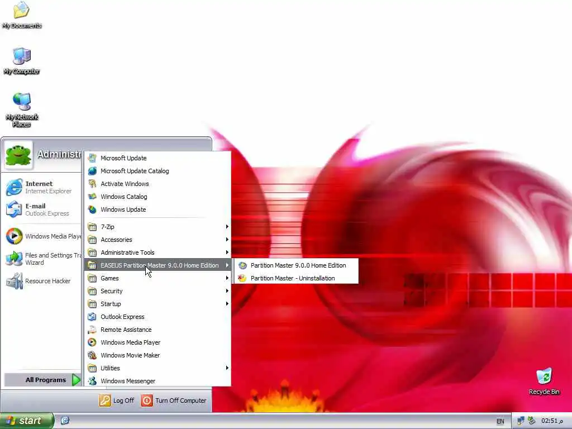
Task: Open the Recycle Bin on desktop
Action: [544, 382]
